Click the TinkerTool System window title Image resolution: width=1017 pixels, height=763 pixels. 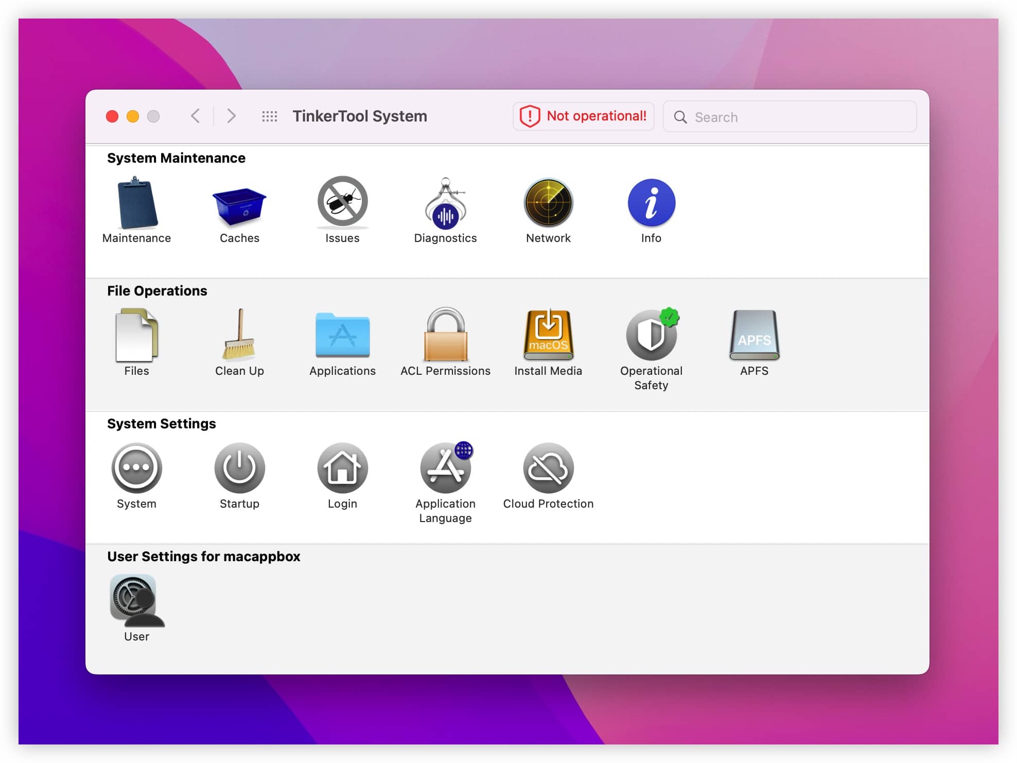[360, 116]
